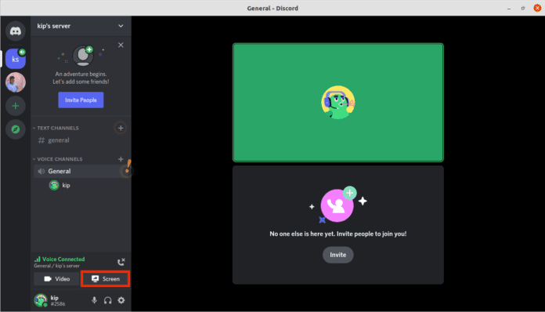Open Discord home from the logo icon
The height and width of the screenshot is (312, 545).
pos(16,31)
